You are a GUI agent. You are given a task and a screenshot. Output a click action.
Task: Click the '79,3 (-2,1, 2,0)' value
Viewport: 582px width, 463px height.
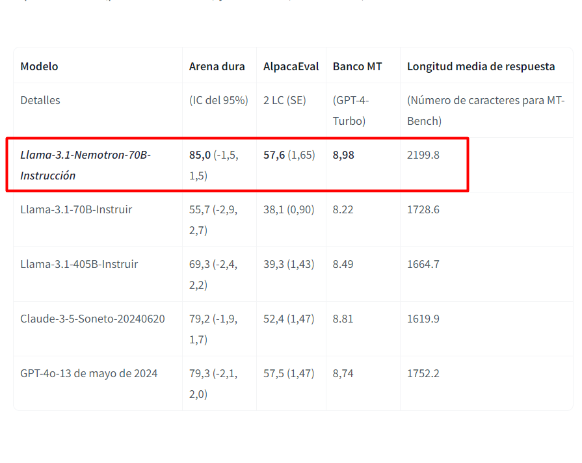(x=213, y=384)
